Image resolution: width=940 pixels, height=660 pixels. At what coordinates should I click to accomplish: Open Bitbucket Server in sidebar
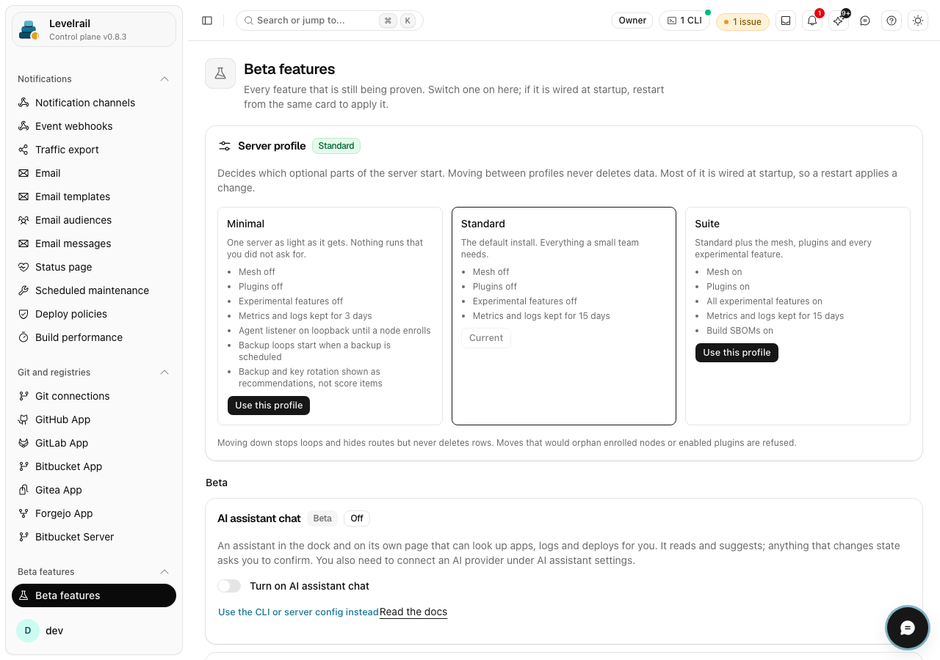[x=94, y=537]
